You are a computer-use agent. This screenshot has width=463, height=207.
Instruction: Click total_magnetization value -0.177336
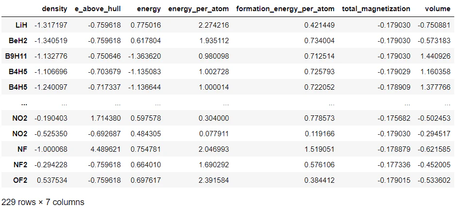pyautogui.click(x=394, y=165)
